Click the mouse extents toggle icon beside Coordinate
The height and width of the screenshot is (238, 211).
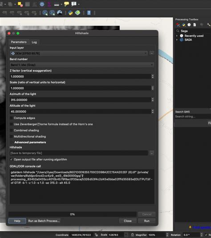pos(96,235)
